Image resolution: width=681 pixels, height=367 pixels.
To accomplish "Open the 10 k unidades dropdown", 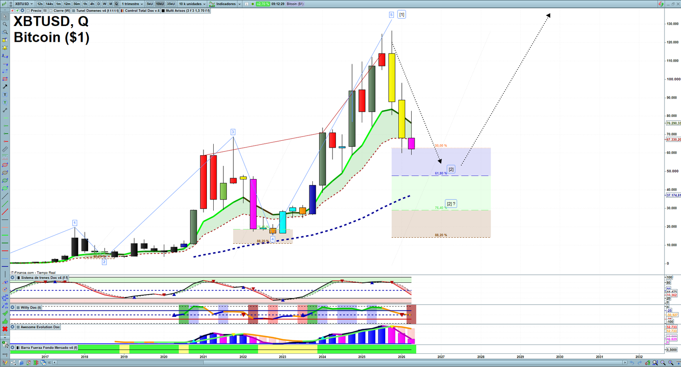I will coord(192,4).
